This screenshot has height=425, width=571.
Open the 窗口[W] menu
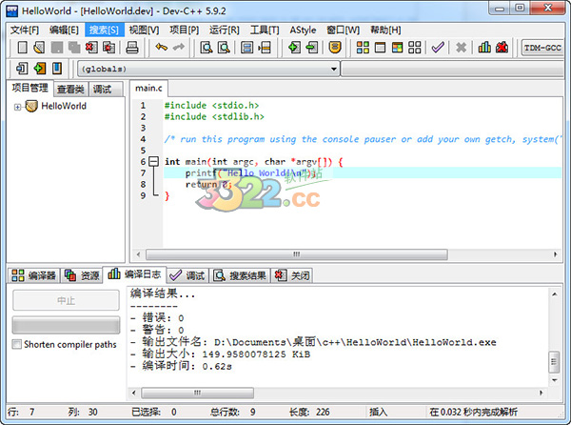tap(343, 30)
